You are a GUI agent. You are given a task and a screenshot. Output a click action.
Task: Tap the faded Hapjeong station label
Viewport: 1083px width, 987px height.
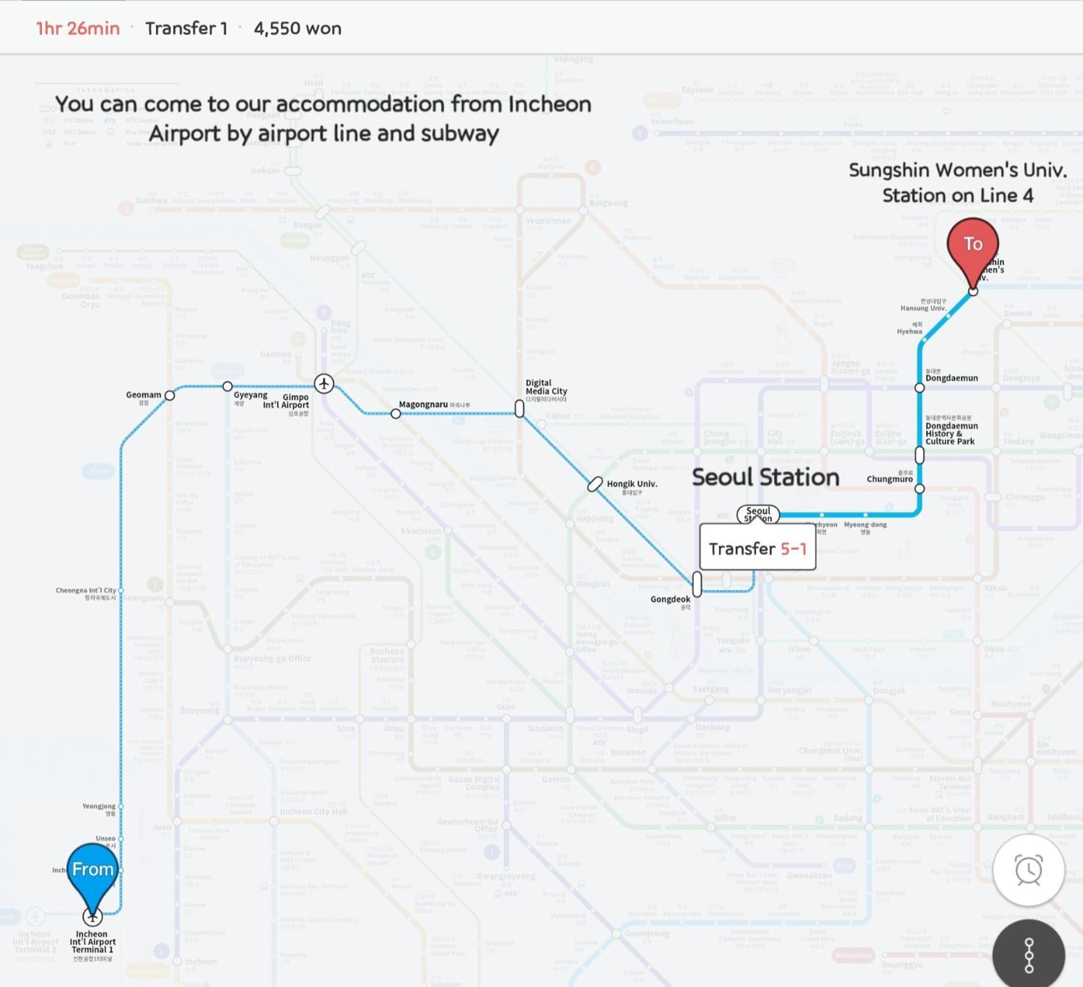tap(595, 518)
